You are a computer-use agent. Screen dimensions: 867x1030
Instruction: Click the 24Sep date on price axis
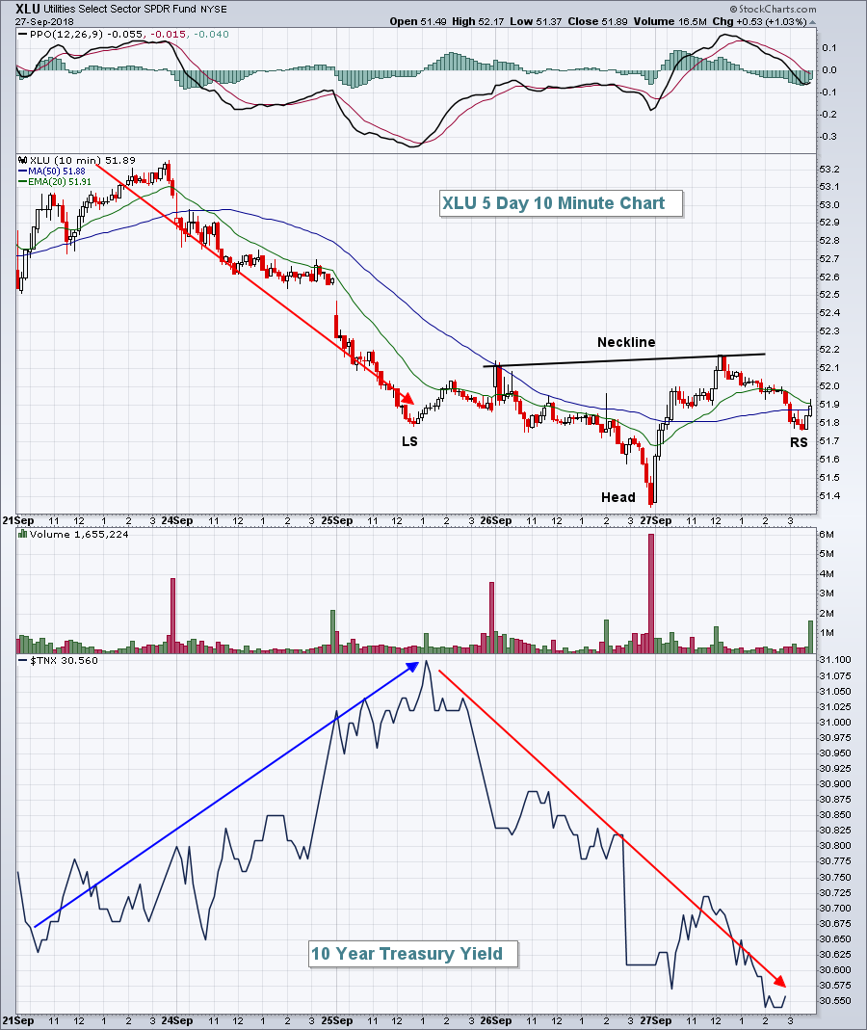(x=177, y=521)
